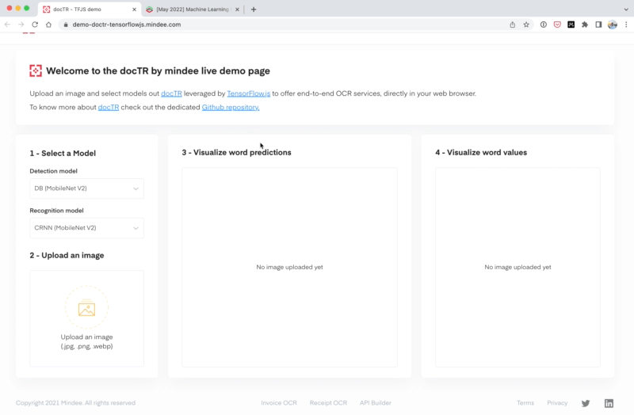
Task: Click the site lock icon in address bar
Action: pyautogui.click(x=66, y=25)
